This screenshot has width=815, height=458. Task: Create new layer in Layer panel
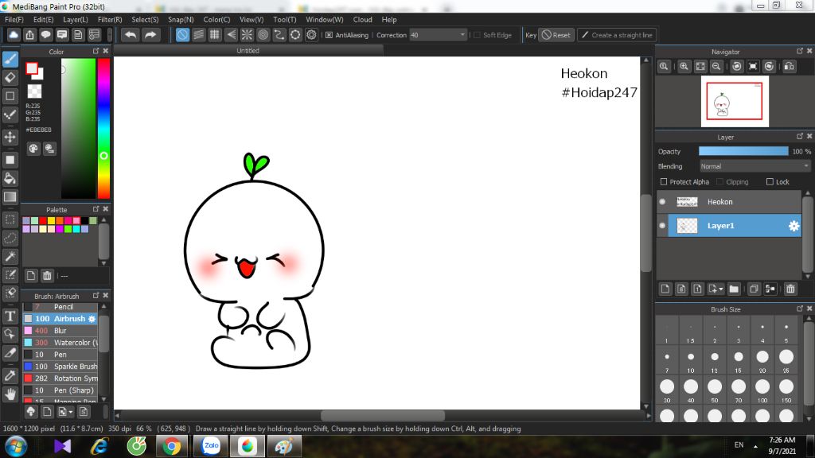[665, 289]
